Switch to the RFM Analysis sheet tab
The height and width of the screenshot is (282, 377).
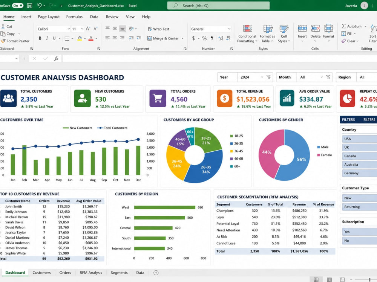(x=91, y=273)
